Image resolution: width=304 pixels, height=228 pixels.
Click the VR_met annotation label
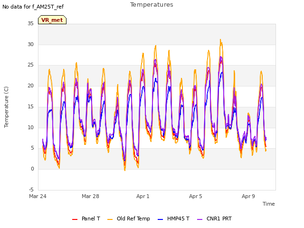tap(52, 20)
